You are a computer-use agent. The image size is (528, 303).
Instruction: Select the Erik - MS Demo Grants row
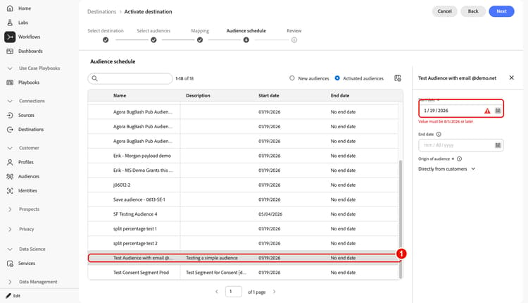[x=243, y=171]
